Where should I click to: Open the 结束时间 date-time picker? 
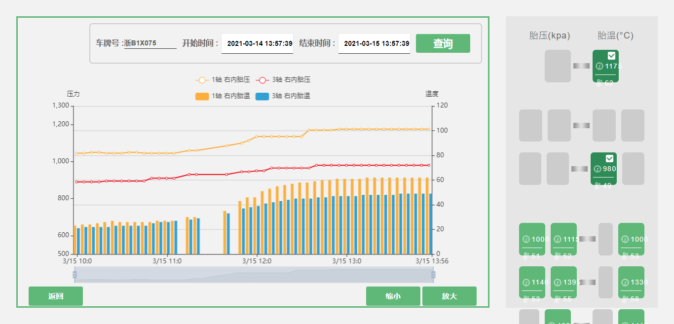(x=374, y=43)
